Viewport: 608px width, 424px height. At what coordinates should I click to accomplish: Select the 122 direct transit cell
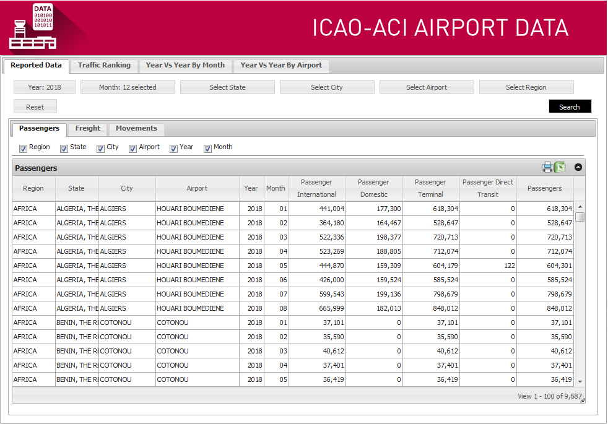(488, 266)
